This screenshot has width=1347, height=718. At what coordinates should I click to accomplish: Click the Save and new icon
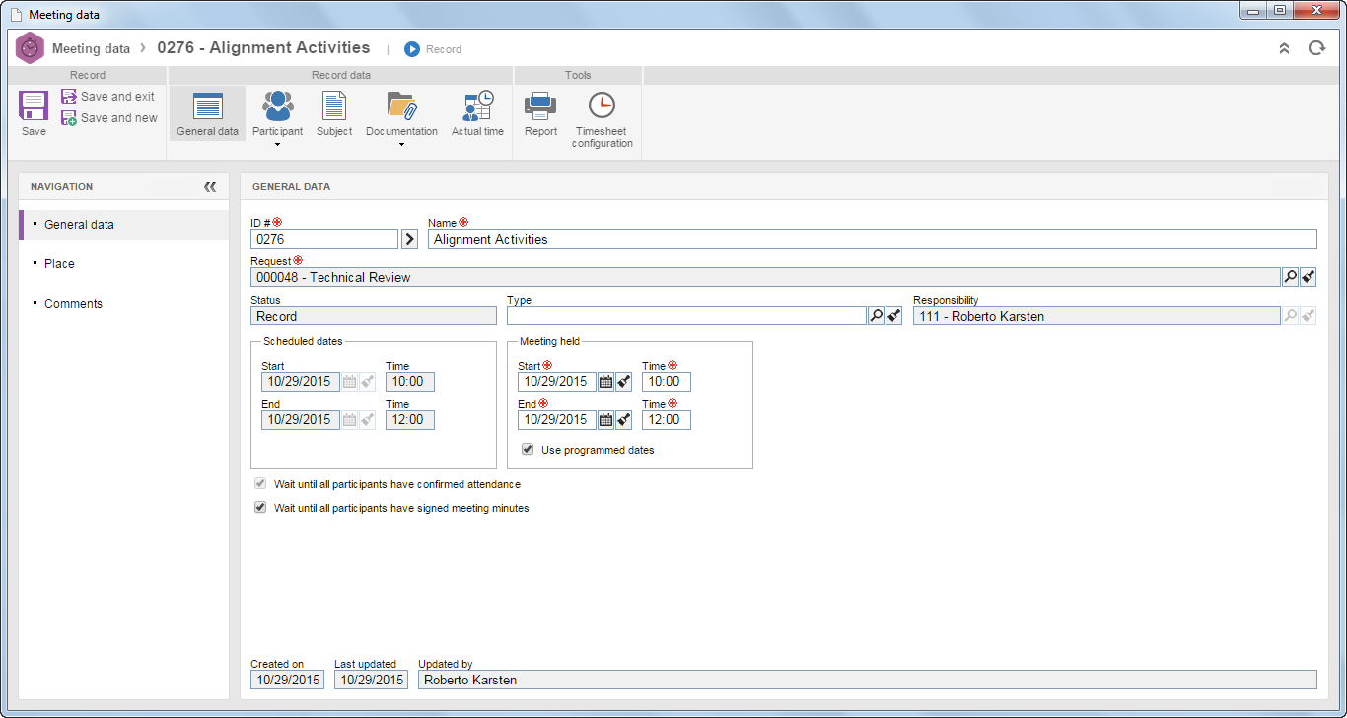coord(69,118)
